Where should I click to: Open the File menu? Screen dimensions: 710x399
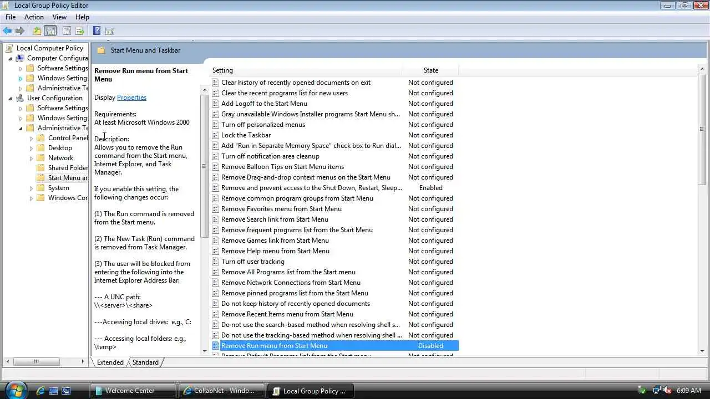11,17
